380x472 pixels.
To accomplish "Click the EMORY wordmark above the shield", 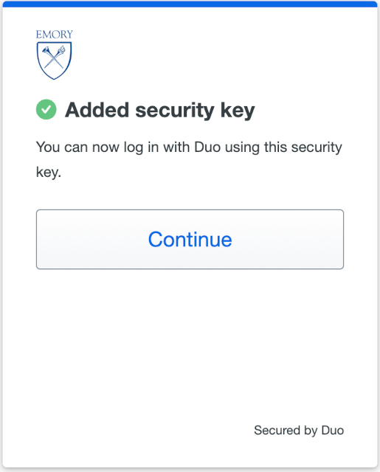I will click(54, 35).
